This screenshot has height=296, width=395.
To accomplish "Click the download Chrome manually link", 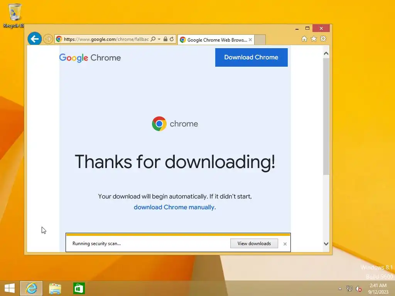I will (x=175, y=207).
